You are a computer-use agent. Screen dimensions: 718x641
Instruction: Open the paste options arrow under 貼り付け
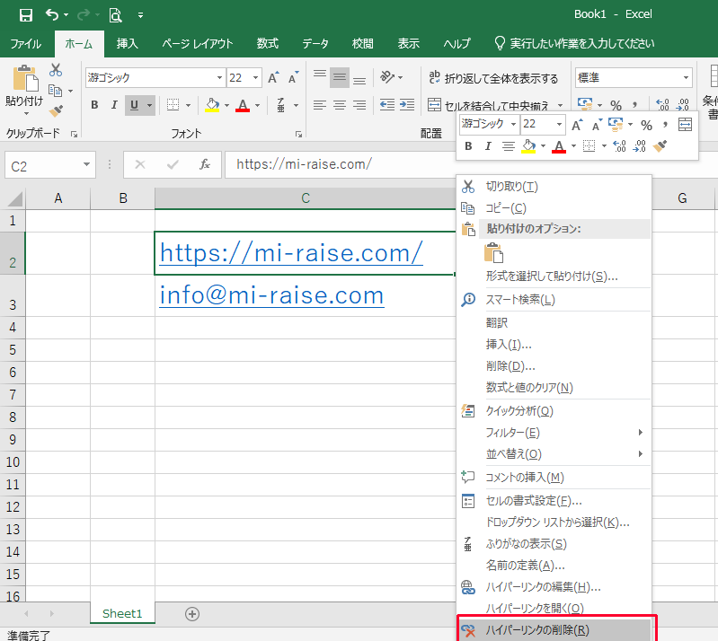pyautogui.click(x=26, y=113)
